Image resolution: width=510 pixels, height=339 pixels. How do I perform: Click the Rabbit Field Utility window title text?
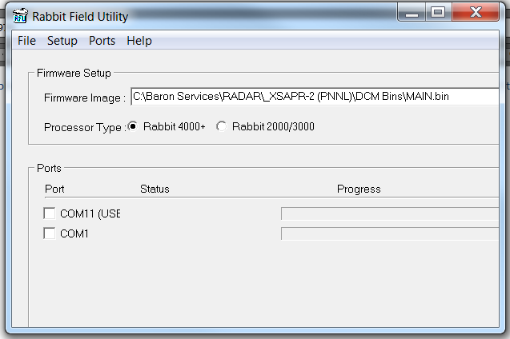click(x=79, y=15)
